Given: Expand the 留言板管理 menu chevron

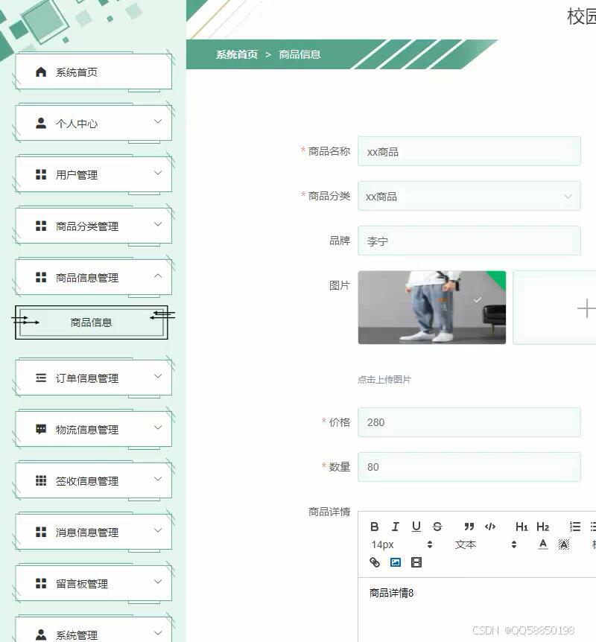Looking at the screenshot, I should (158, 582).
